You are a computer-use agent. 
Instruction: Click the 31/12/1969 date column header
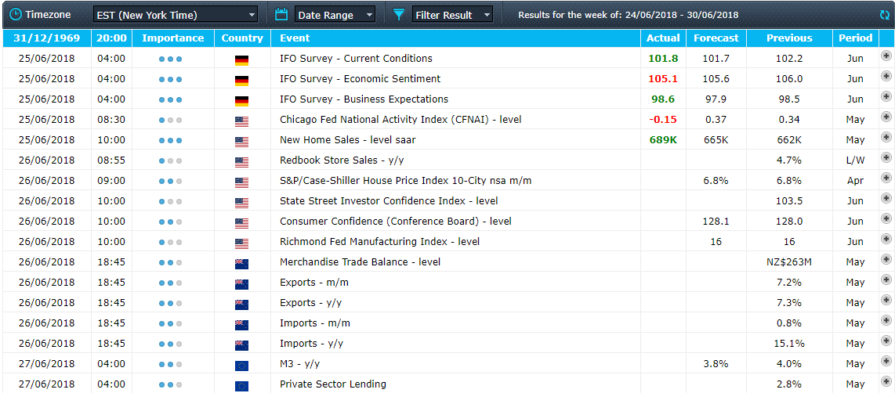coord(47,38)
